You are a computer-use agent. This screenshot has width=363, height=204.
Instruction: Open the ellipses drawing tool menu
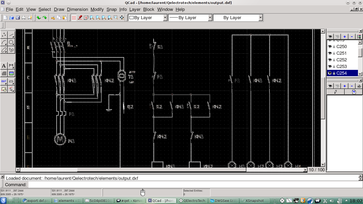tap(4, 50)
